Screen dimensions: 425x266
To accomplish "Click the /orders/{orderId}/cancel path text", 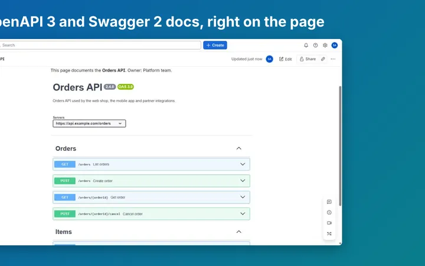I will (x=99, y=214).
